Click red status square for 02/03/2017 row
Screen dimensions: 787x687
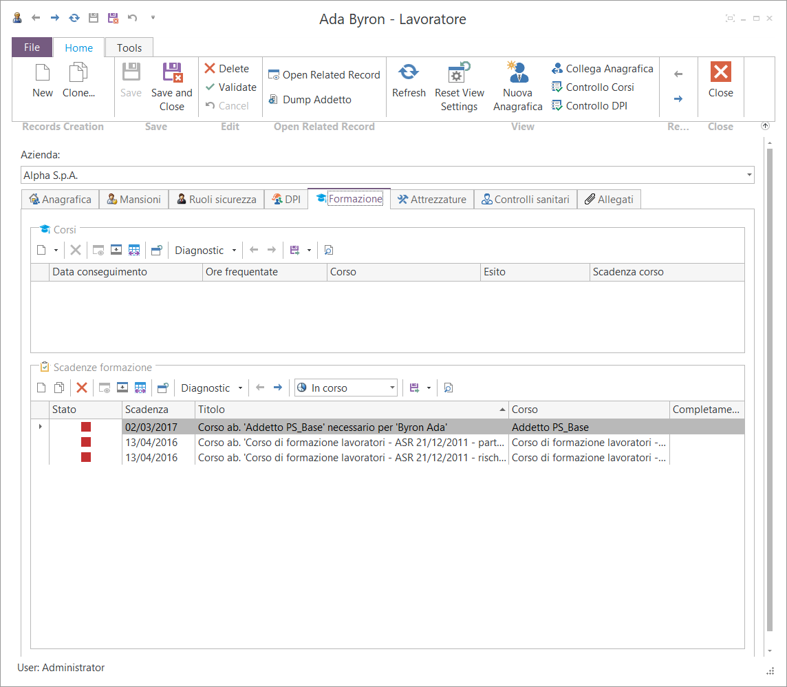[x=86, y=427]
